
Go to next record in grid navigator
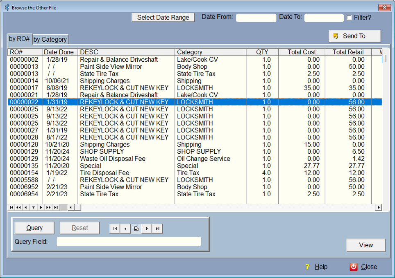[41, 207]
